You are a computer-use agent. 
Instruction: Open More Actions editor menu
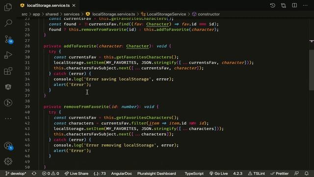[x=305, y=5]
